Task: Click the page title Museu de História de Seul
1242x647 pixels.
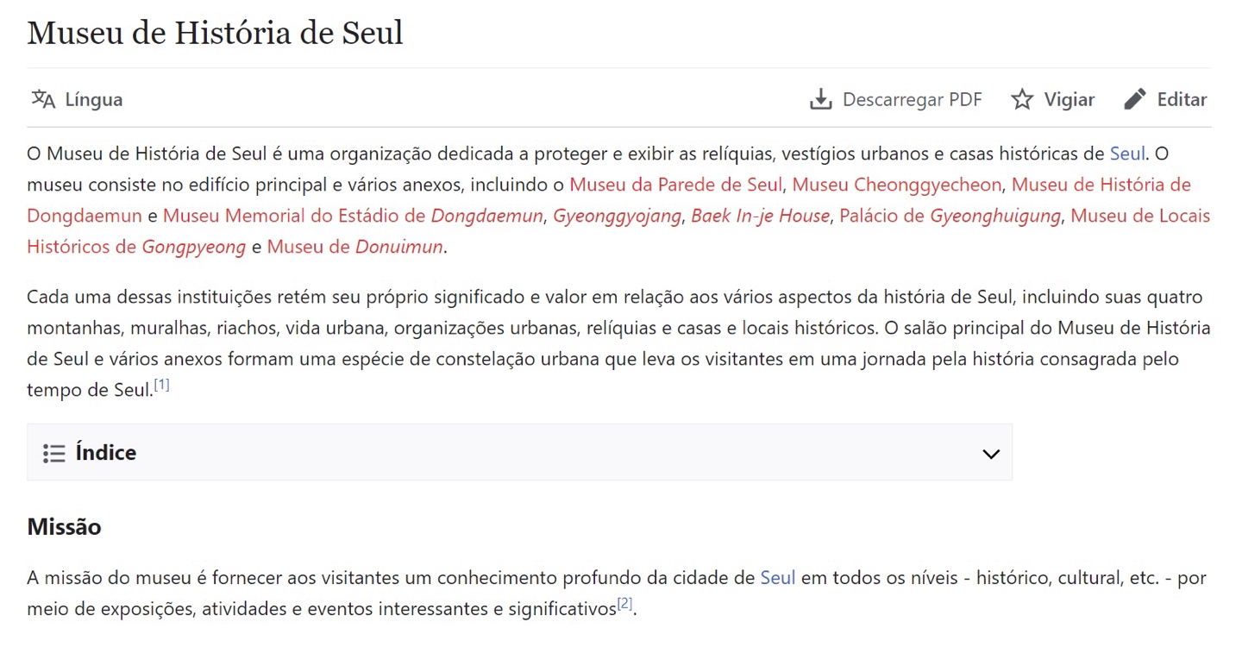Action: tap(215, 33)
